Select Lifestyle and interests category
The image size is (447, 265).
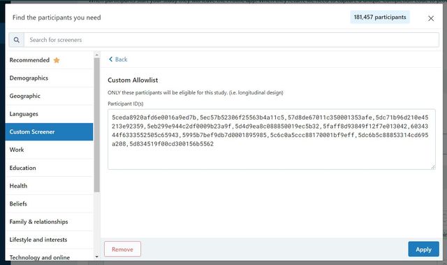[x=49, y=240]
